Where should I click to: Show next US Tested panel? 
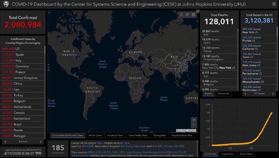point(273,93)
